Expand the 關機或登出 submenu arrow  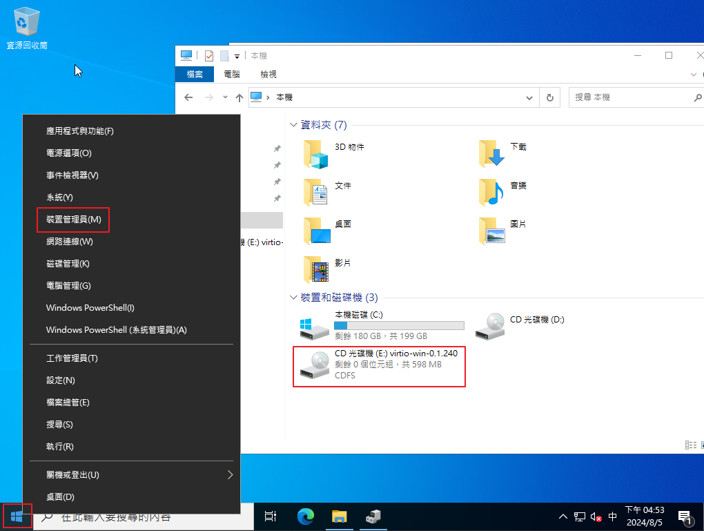(230, 475)
